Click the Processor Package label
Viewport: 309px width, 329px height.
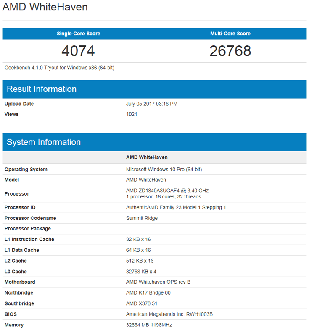click(28, 229)
